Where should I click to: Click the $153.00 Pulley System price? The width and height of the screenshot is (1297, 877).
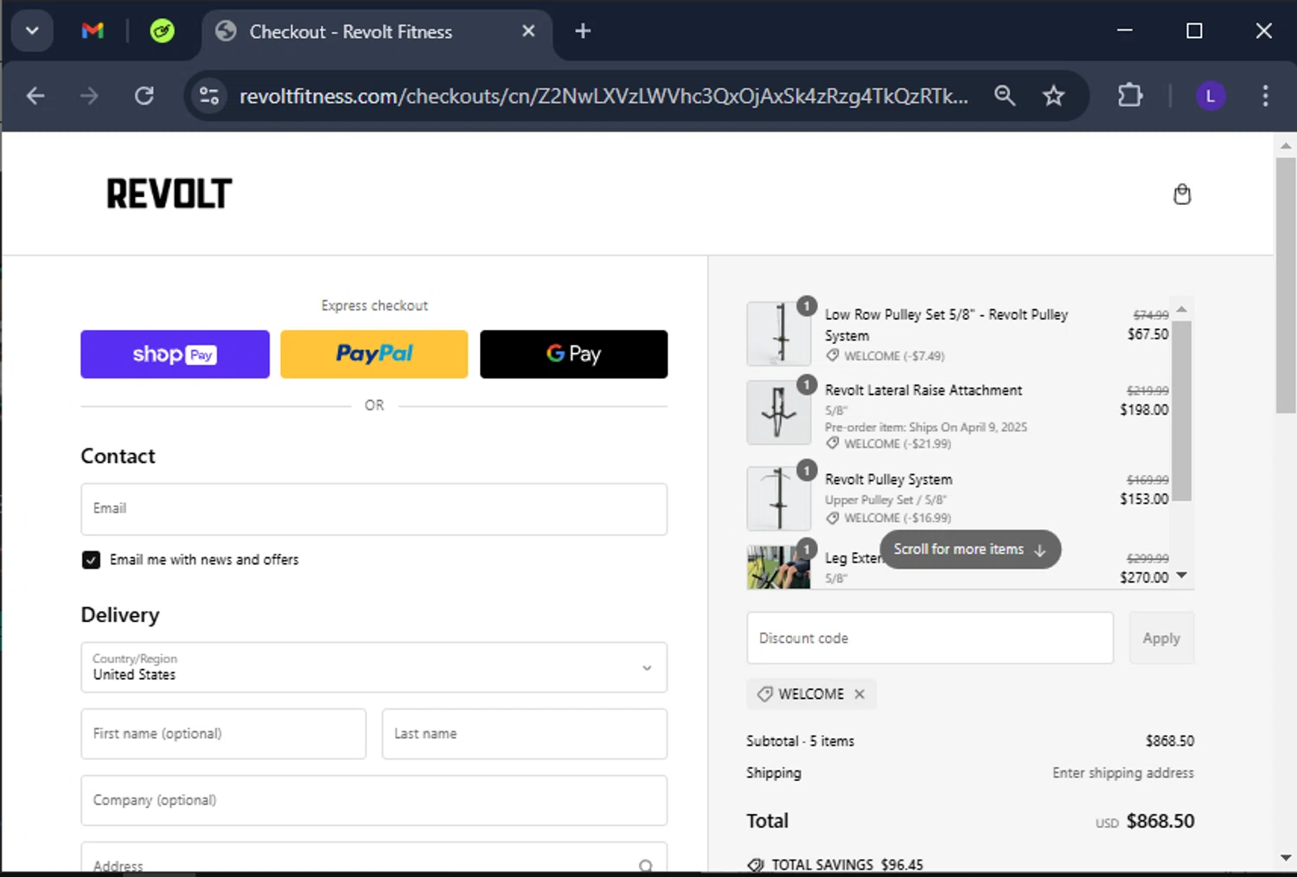coord(1144,499)
